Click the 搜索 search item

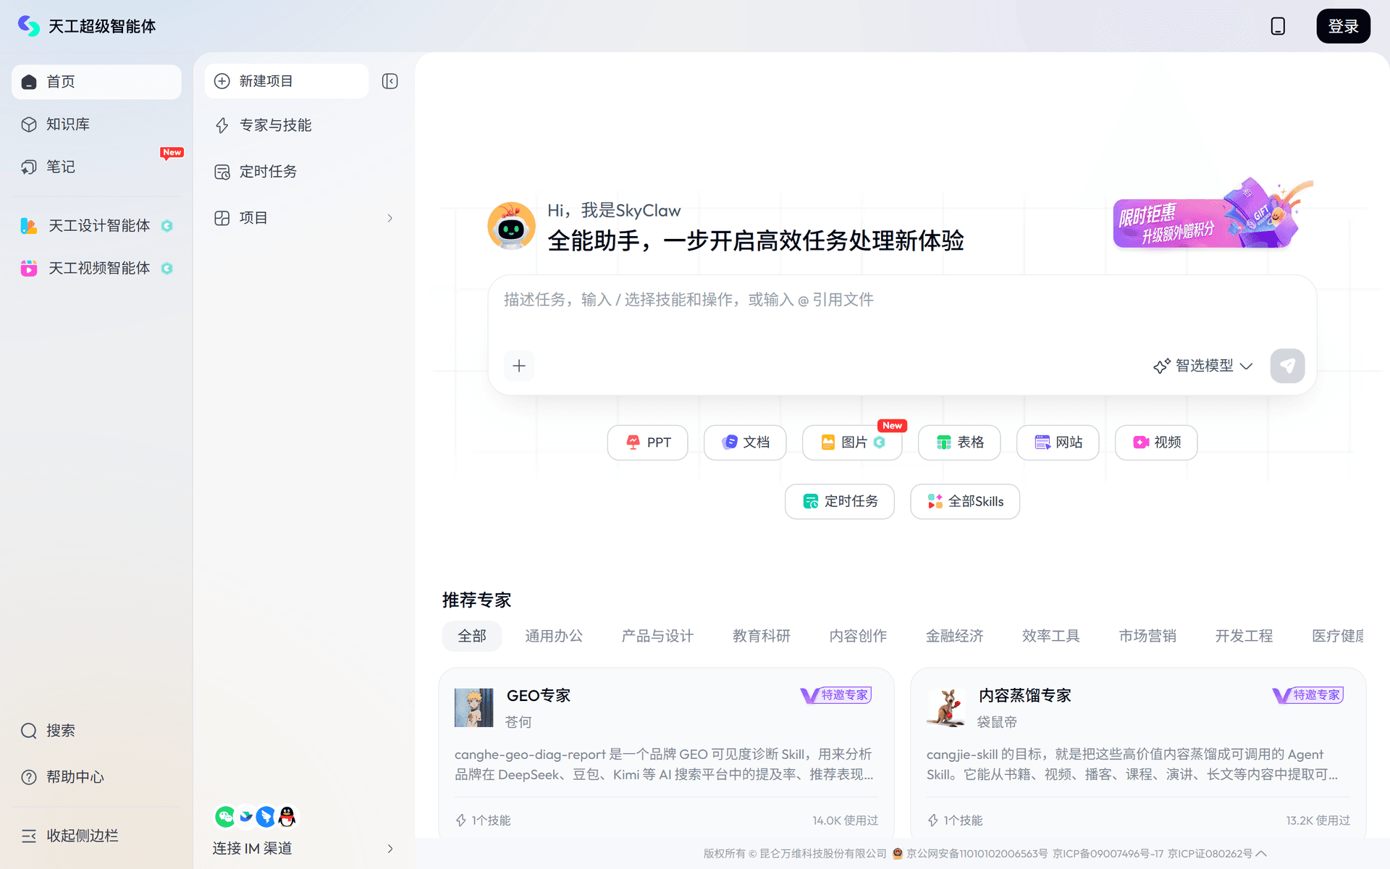coord(96,731)
